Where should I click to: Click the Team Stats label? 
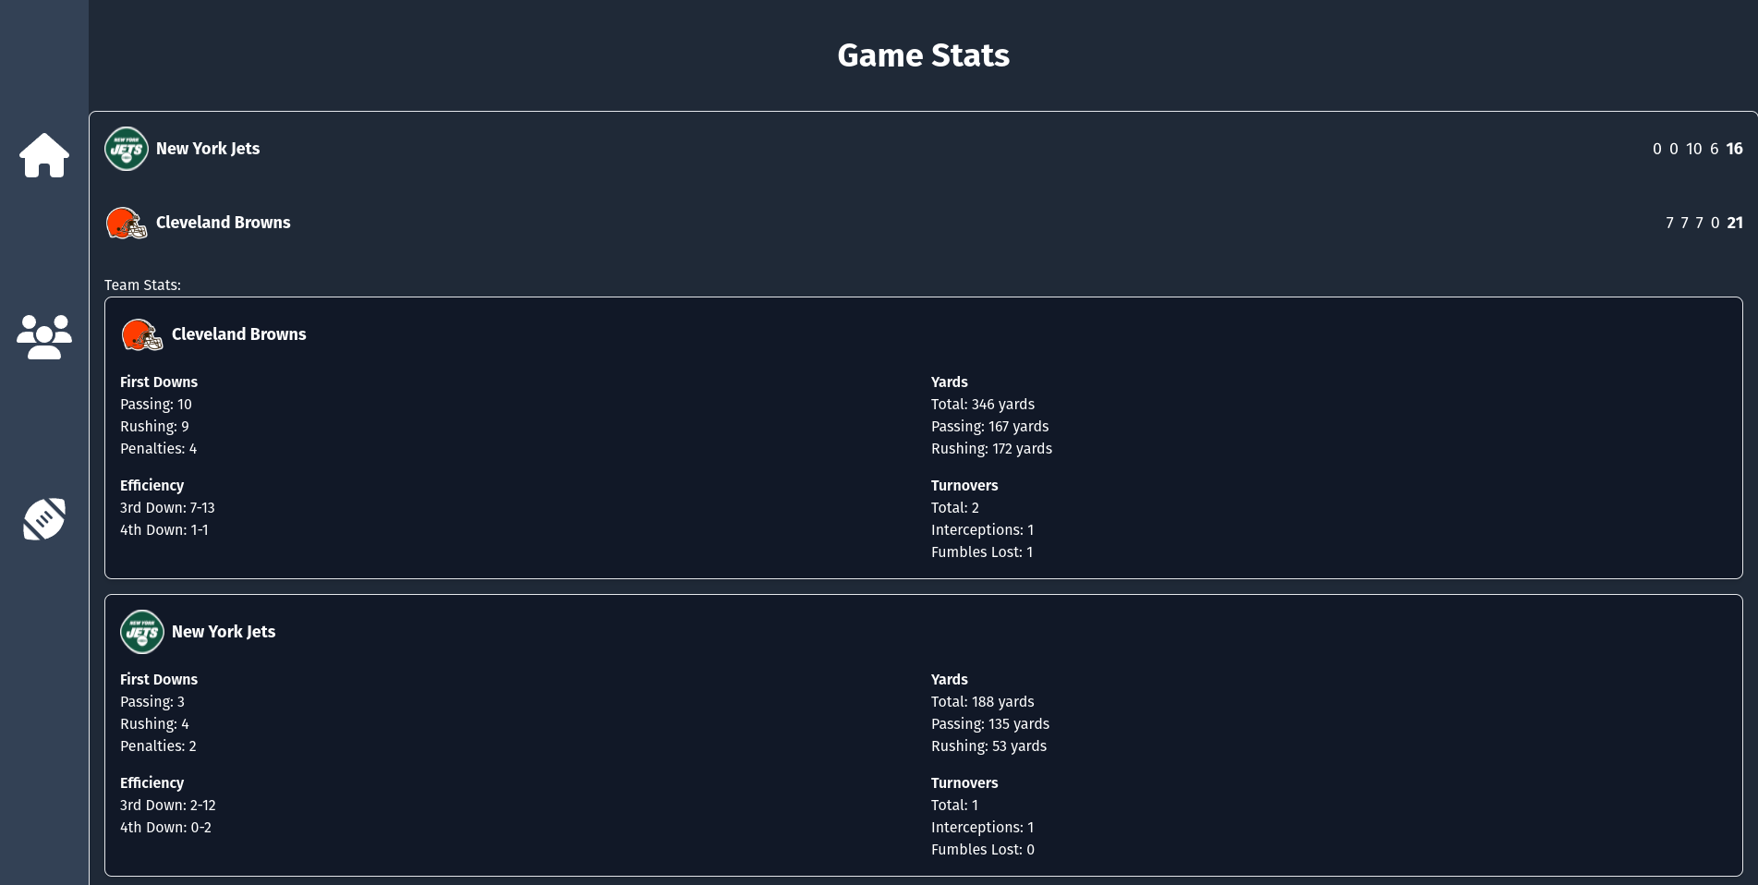pyautogui.click(x=142, y=285)
